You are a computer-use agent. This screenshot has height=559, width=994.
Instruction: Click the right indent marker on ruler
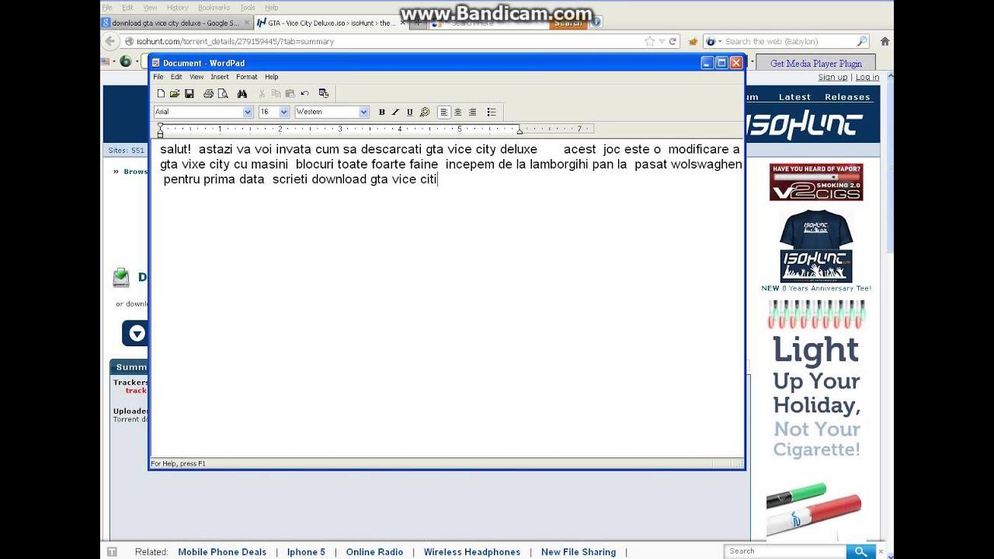click(x=520, y=131)
